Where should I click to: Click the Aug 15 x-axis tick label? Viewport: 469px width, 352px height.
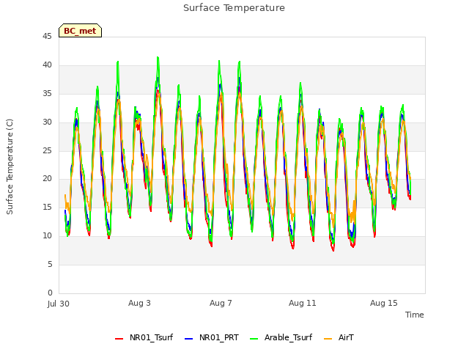click(384, 303)
